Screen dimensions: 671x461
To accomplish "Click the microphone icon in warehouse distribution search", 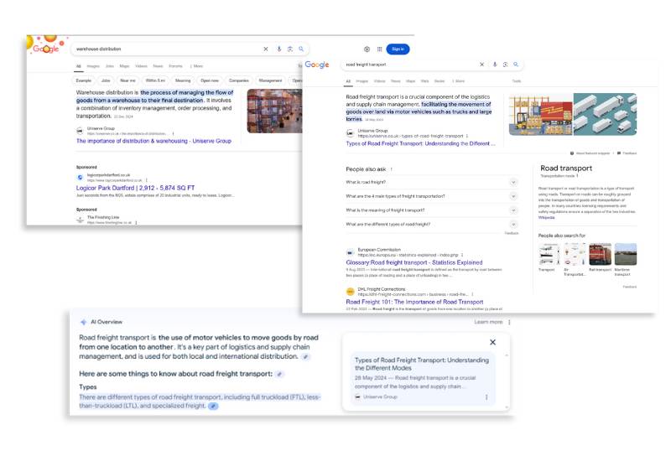I will tap(279, 49).
